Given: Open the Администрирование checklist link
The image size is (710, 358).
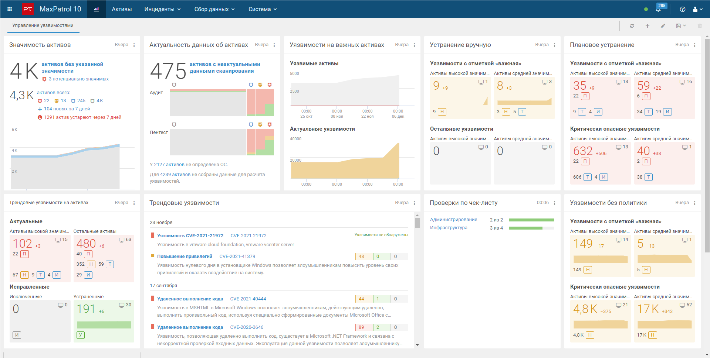Looking at the screenshot, I should (453, 220).
